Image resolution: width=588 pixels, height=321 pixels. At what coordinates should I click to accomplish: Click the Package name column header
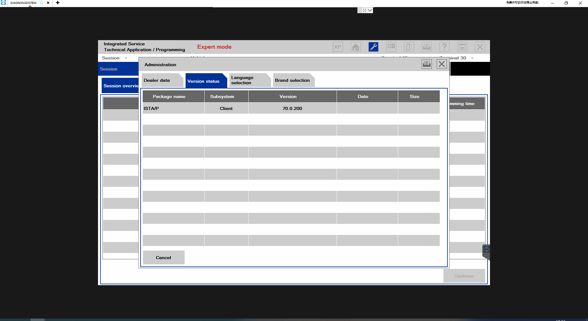(169, 96)
